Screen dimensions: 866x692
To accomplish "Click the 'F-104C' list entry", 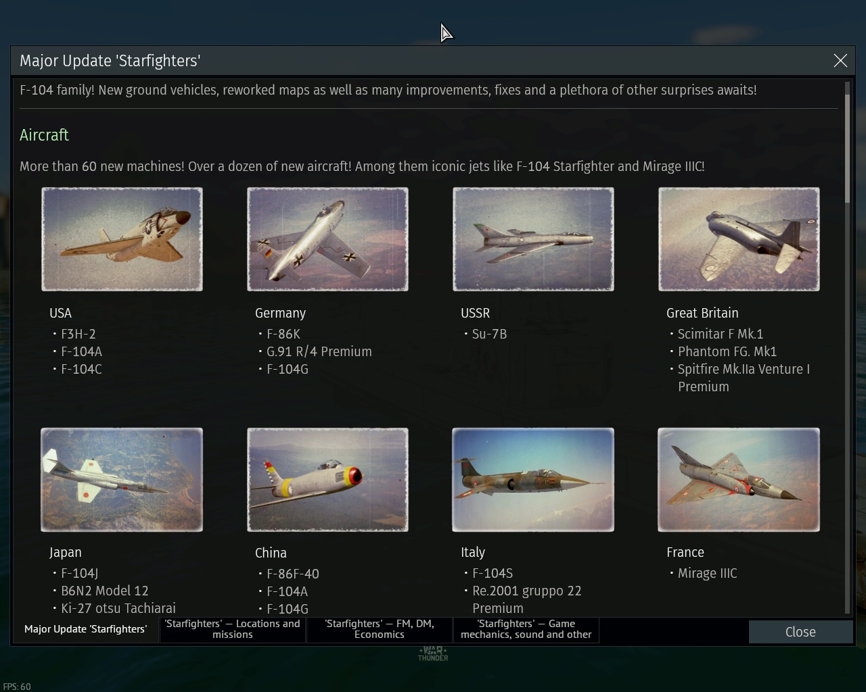I will click(82, 369).
